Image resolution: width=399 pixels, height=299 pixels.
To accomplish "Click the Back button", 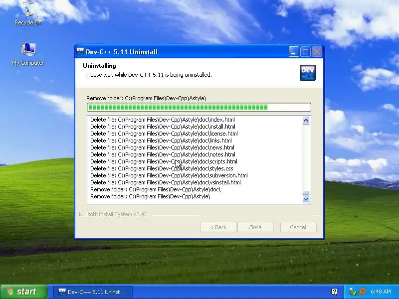I will 218,227.
